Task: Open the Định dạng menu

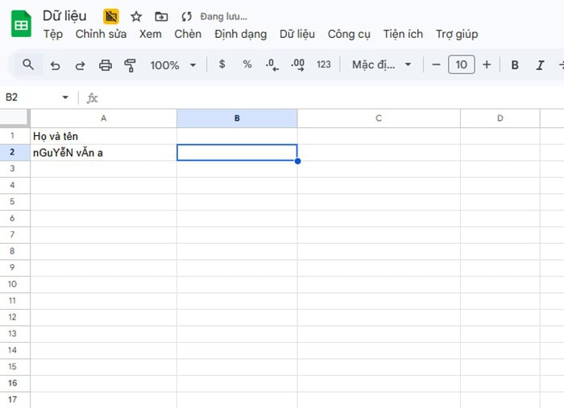Action: 240,34
